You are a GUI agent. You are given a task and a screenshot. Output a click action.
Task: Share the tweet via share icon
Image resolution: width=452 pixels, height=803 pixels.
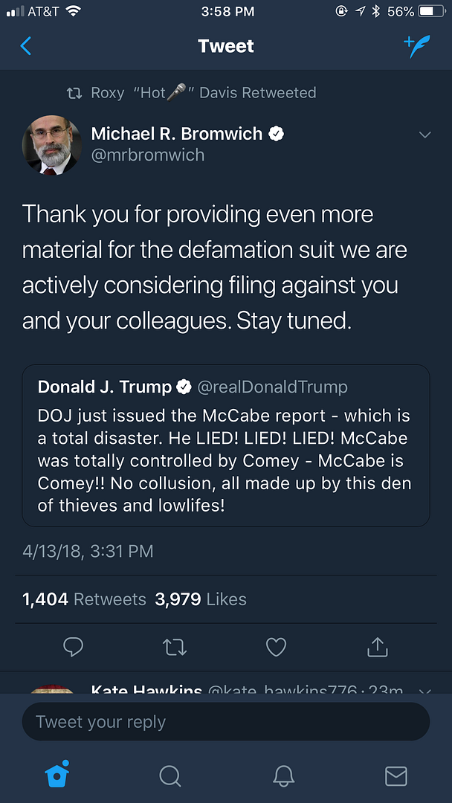pos(378,647)
